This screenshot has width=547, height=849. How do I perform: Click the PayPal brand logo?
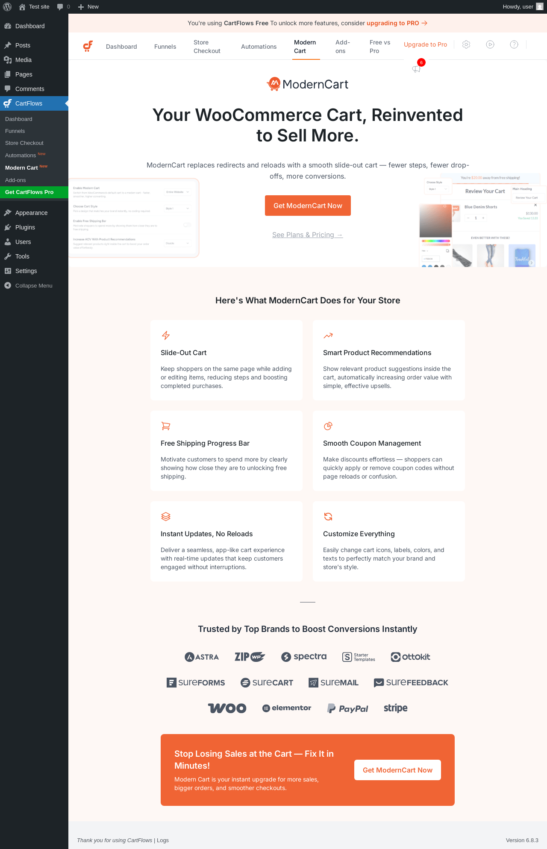(348, 708)
